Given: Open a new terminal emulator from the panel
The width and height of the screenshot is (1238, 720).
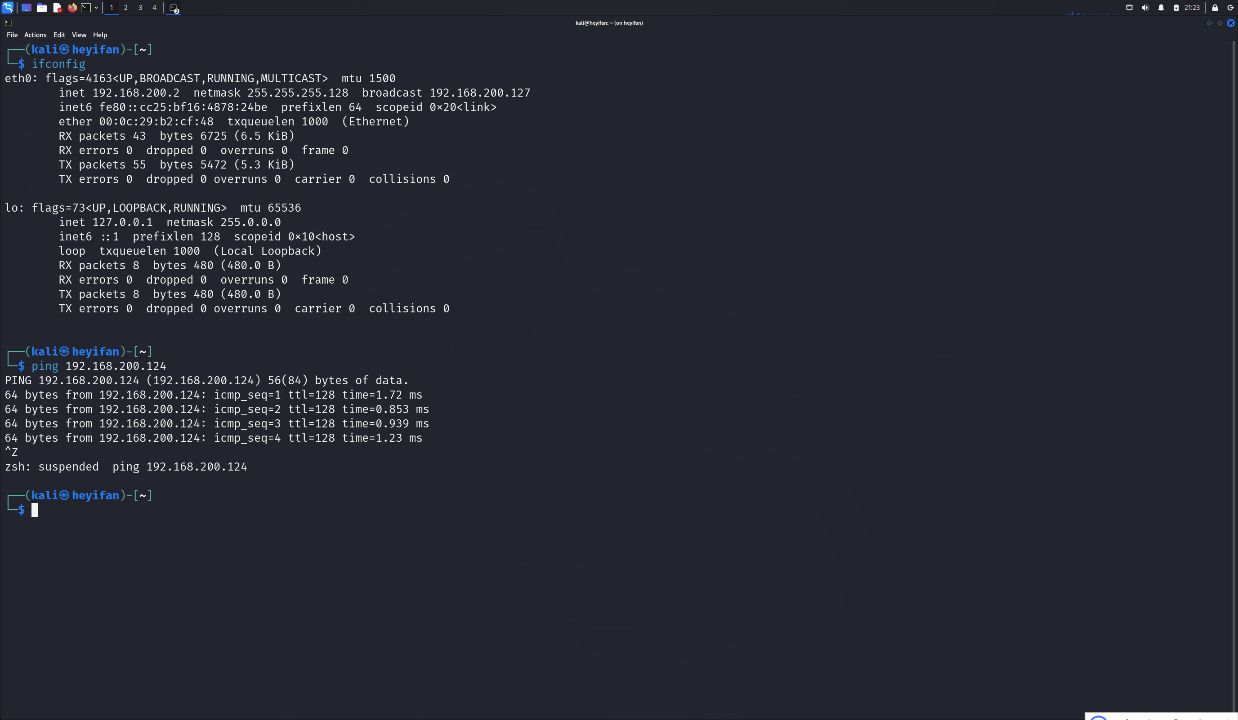Looking at the screenshot, I should 86,7.
